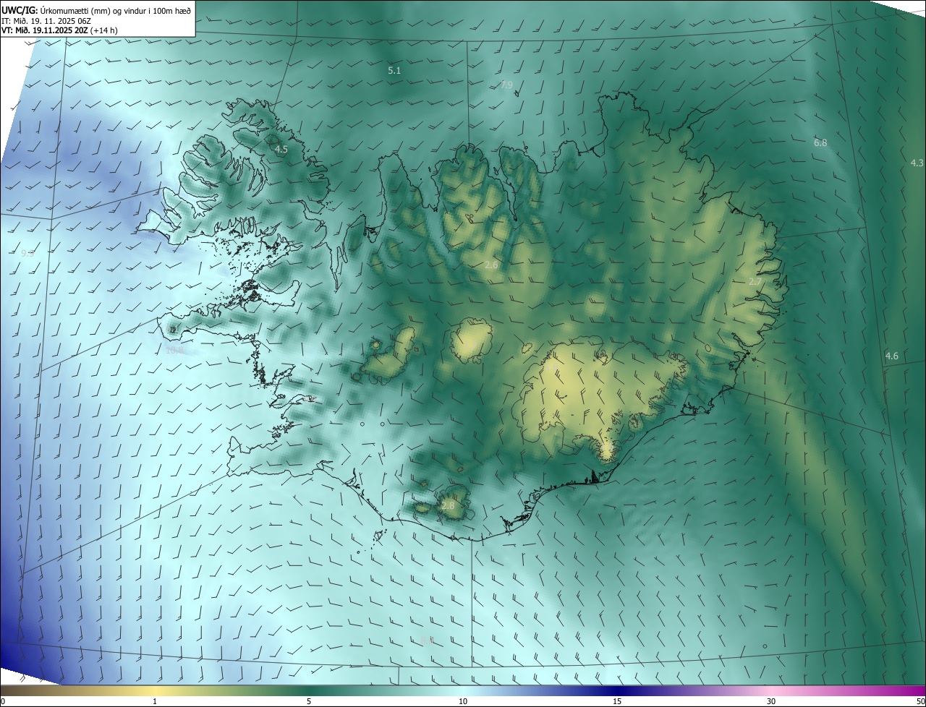Click the colorbar tick label 1
Image resolution: width=926 pixels, height=707 pixels.
tap(155, 702)
